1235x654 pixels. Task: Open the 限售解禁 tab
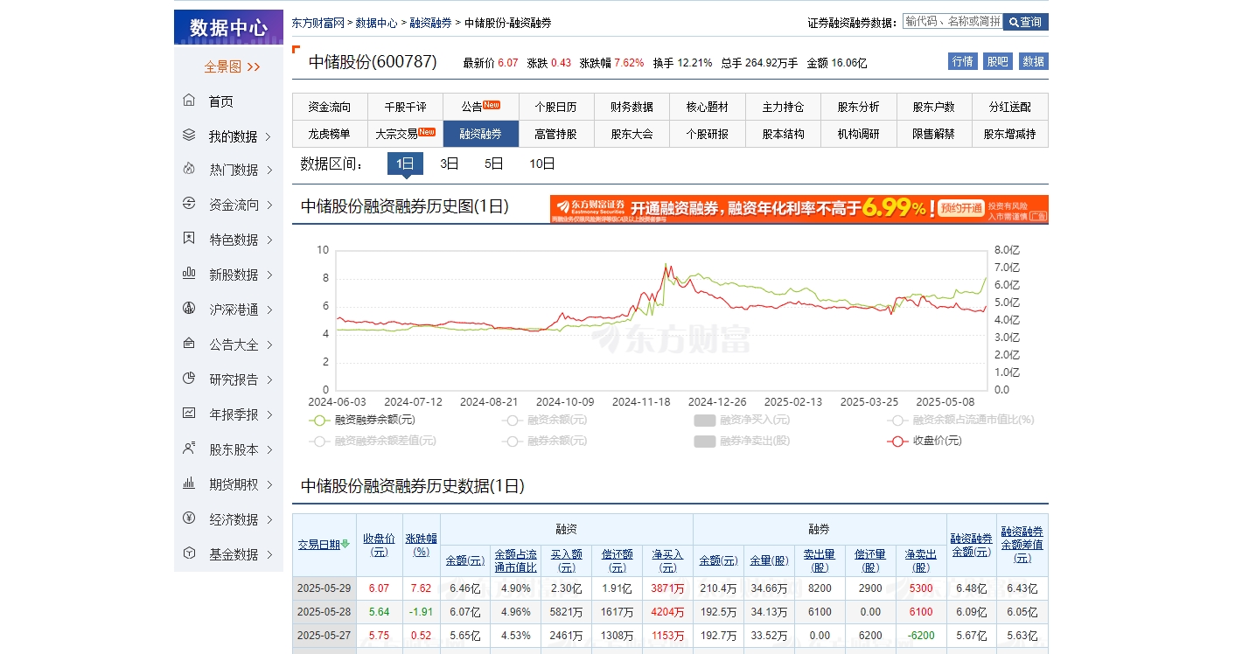933,134
